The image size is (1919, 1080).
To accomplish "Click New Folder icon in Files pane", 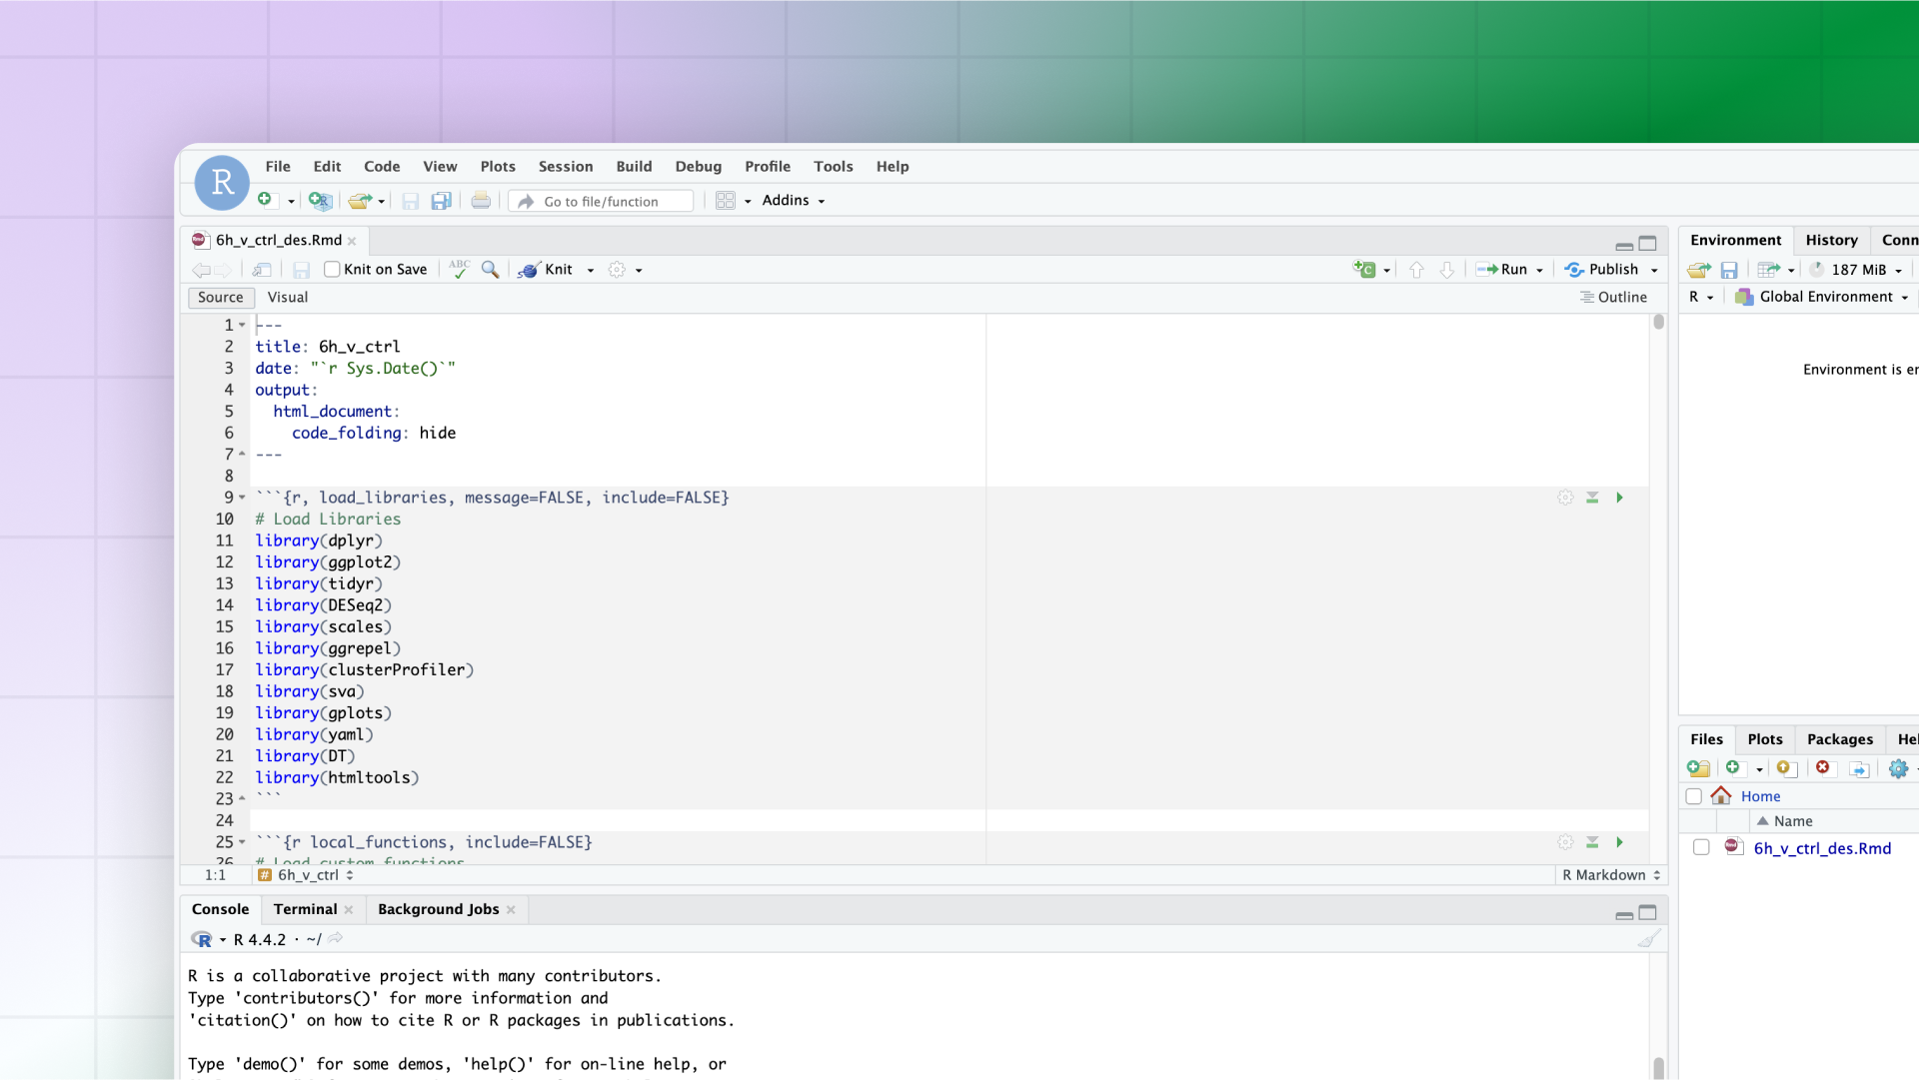I will click(x=1698, y=768).
